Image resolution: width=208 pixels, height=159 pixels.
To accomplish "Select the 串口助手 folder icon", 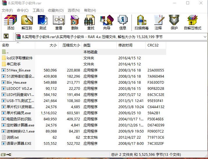I will 4,64.
